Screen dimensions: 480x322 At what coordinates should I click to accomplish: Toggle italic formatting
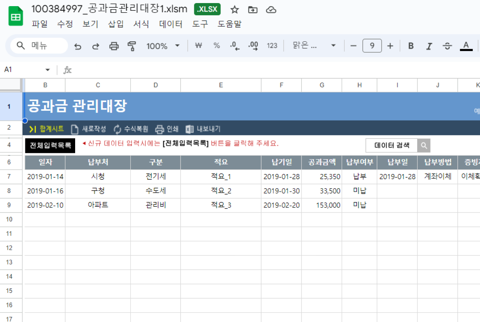(429, 46)
